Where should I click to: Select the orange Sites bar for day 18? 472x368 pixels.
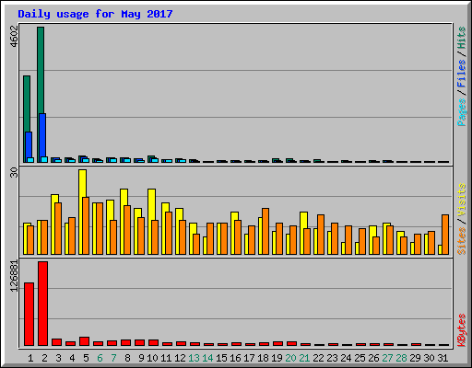[x=265, y=231]
